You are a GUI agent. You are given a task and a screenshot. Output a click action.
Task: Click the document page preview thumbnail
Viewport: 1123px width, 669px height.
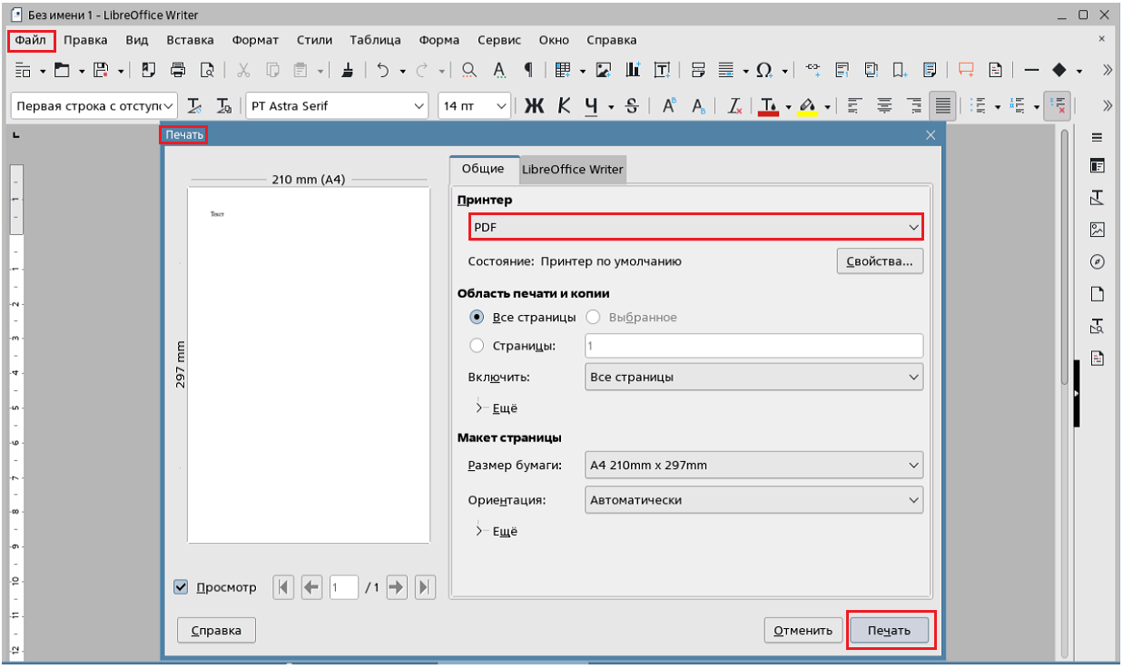coord(309,365)
